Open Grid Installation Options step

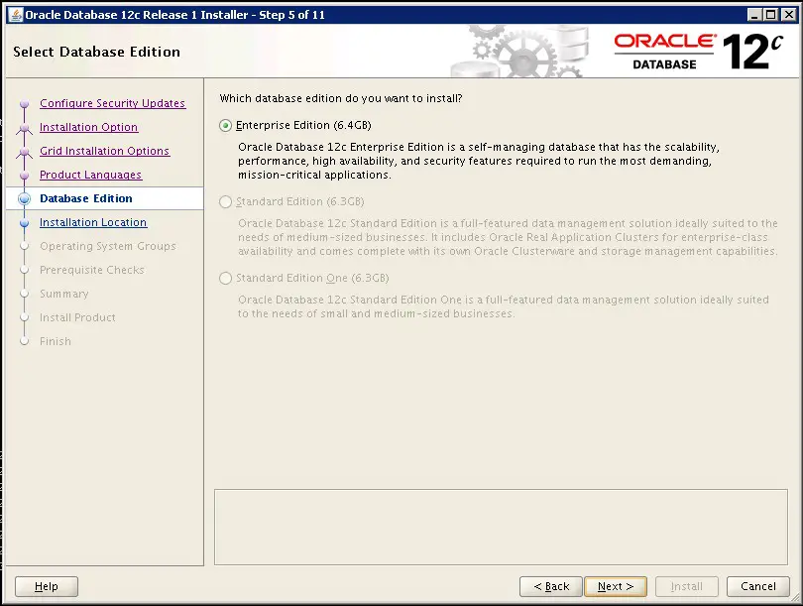(104, 151)
